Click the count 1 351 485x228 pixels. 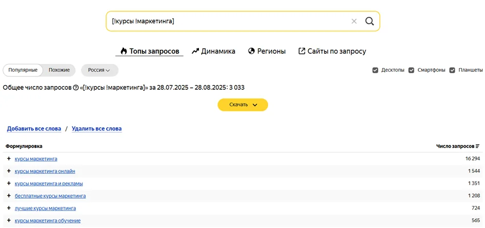click(x=474, y=184)
